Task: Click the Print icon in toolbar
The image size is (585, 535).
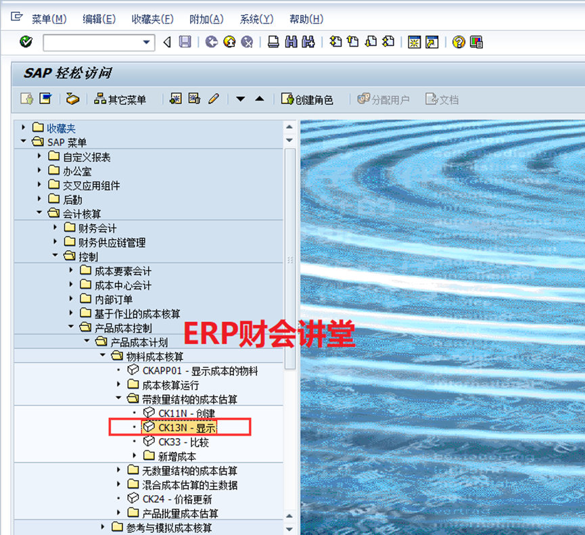Action: (273, 42)
